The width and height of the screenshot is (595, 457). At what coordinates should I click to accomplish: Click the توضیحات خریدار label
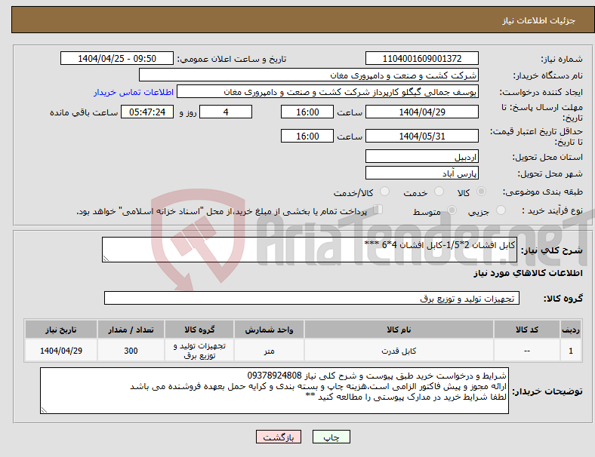click(x=547, y=391)
